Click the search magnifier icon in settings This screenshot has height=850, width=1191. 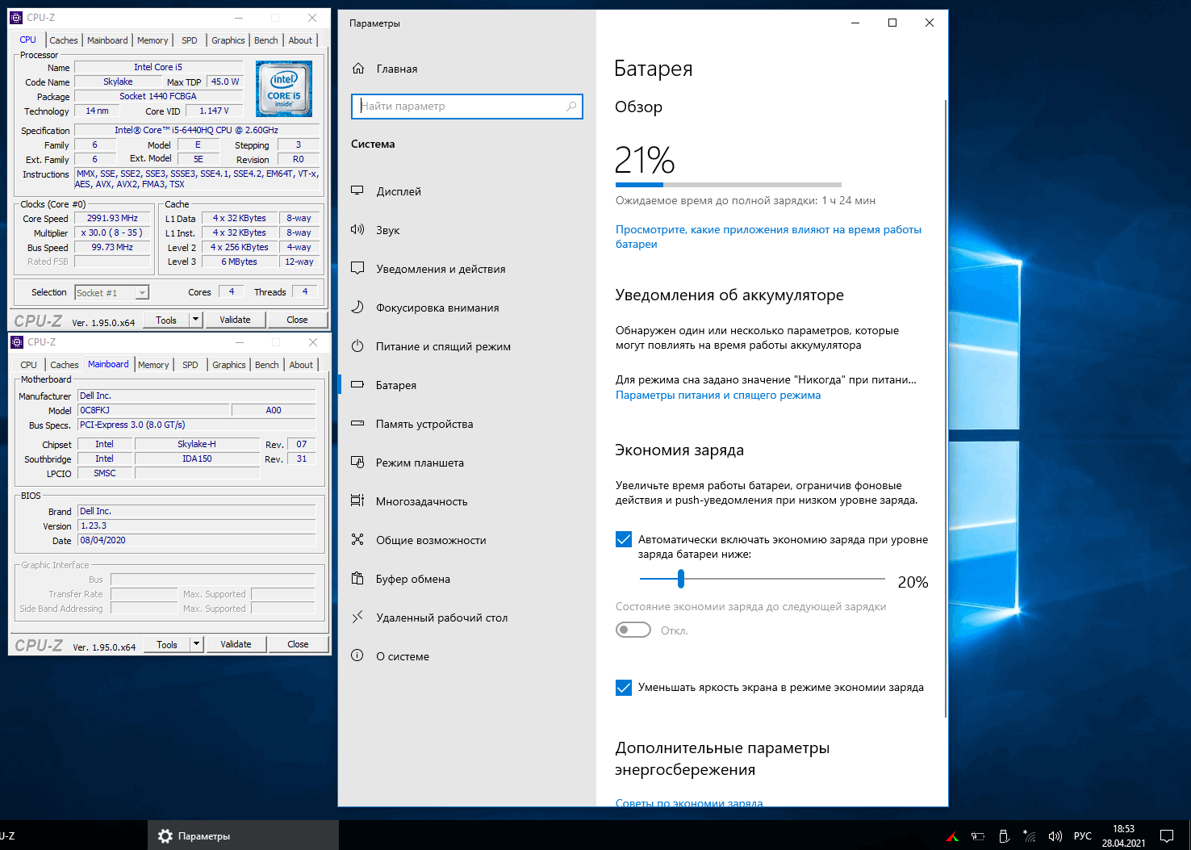[x=571, y=106]
